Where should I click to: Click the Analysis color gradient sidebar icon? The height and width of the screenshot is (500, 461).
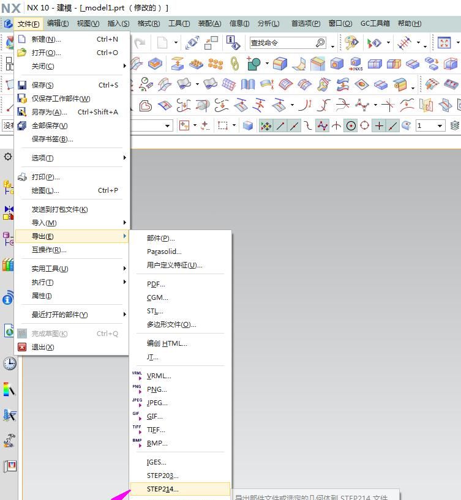[9, 389]
